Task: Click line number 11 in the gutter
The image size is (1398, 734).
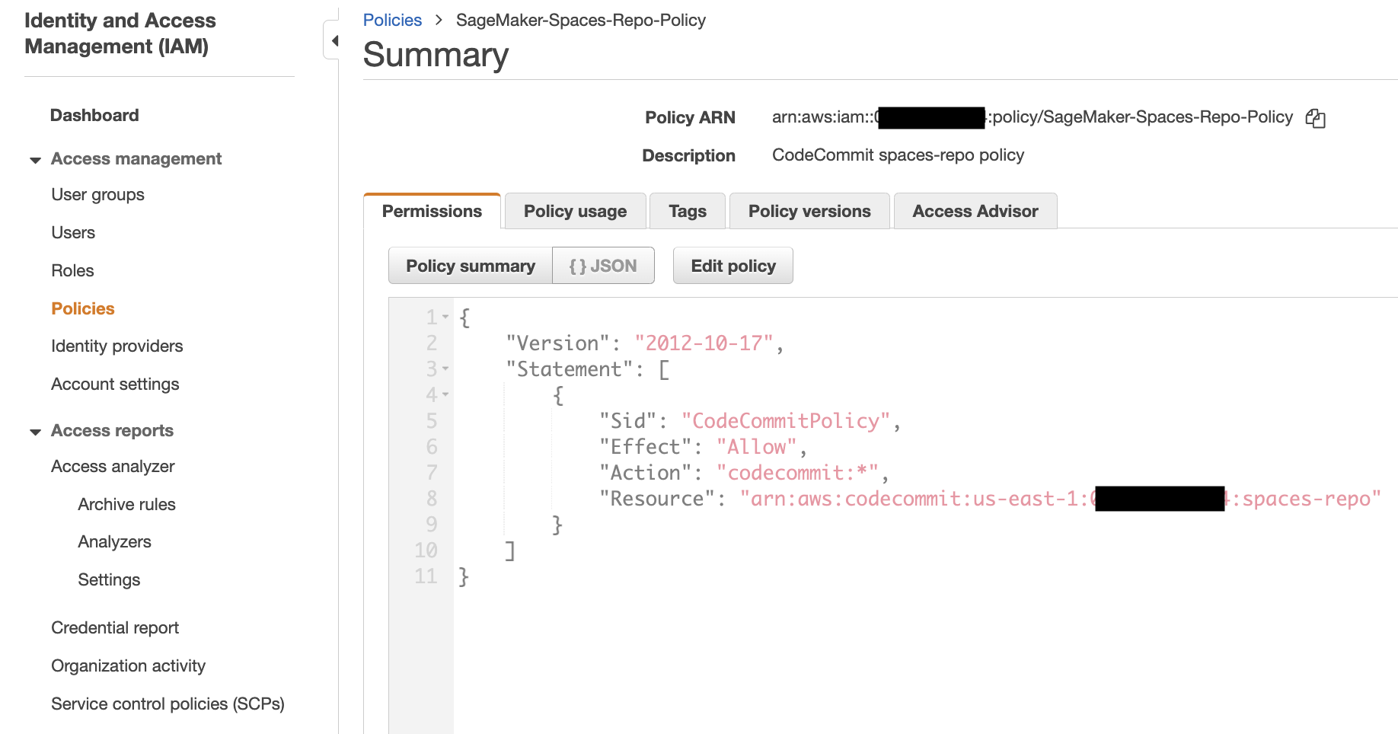Action: pos(426,576)
